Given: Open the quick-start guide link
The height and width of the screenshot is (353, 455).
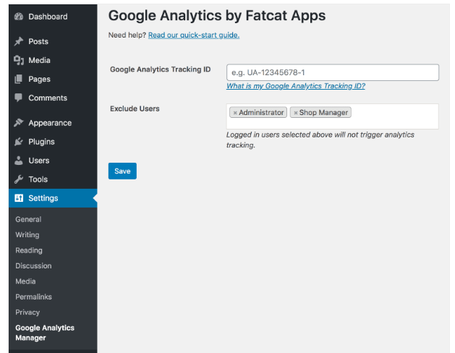Looking at the screenshot, I should point(194,35).
